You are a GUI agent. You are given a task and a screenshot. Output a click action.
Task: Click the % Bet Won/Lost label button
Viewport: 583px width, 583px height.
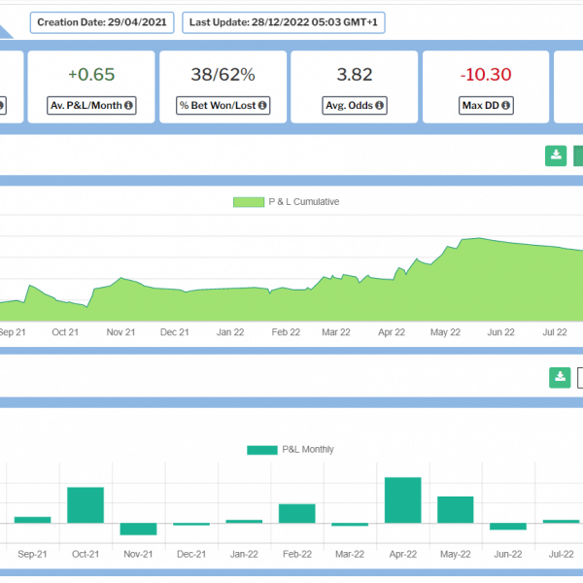pos(223,106)
